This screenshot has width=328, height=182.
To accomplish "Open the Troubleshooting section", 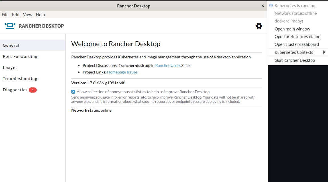I will (20, 78).
